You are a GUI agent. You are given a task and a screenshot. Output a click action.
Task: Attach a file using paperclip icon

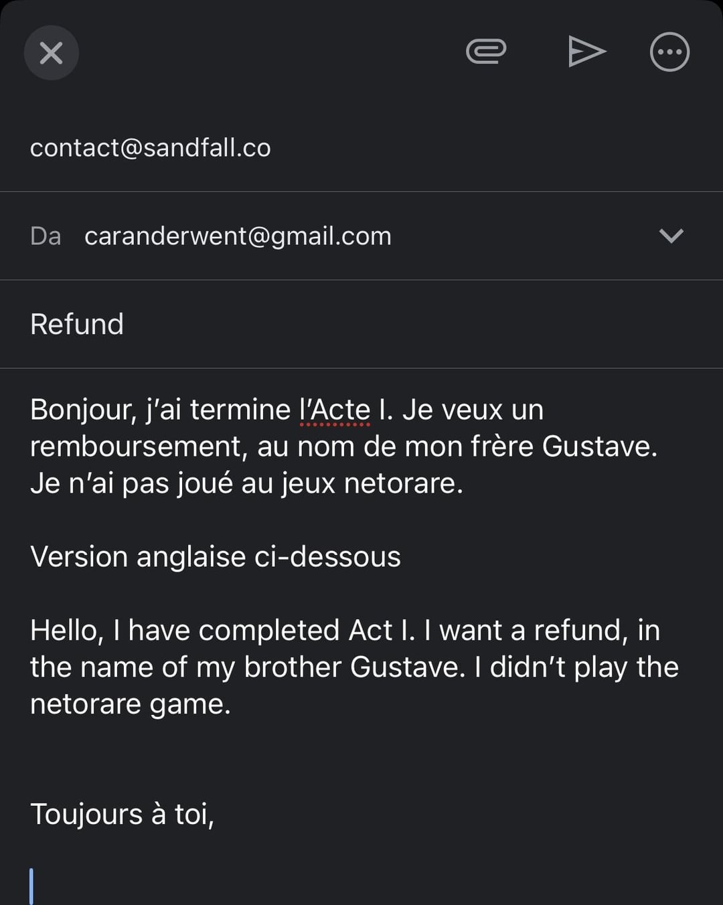click(x=486, y=52)
